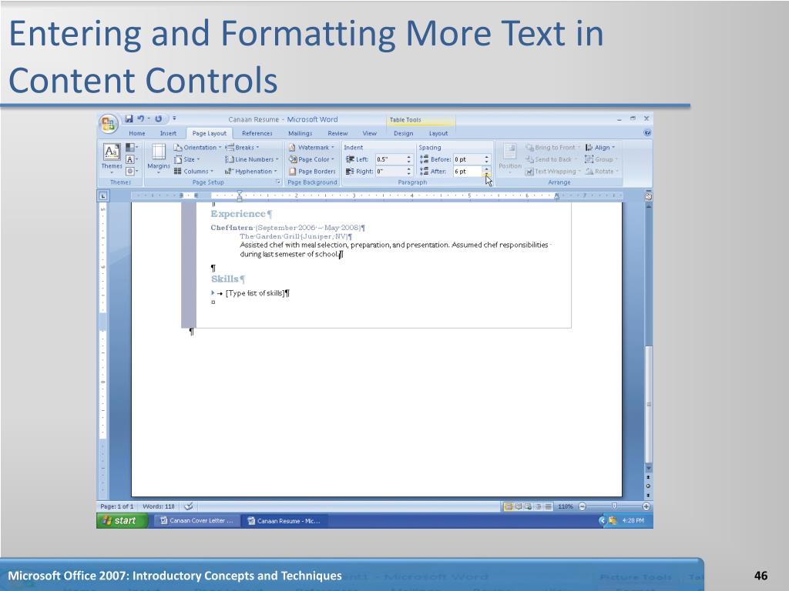Open the Hyphenation dropdown

click(251, 172)
